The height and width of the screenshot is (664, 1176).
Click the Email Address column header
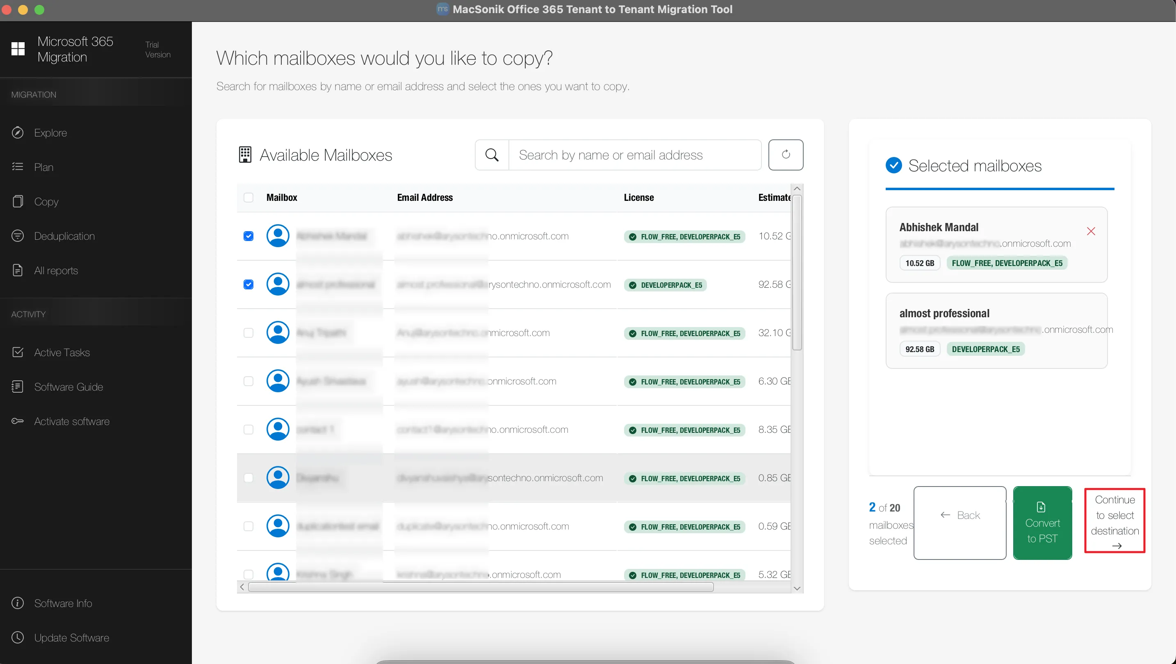(x=425, y=198)
